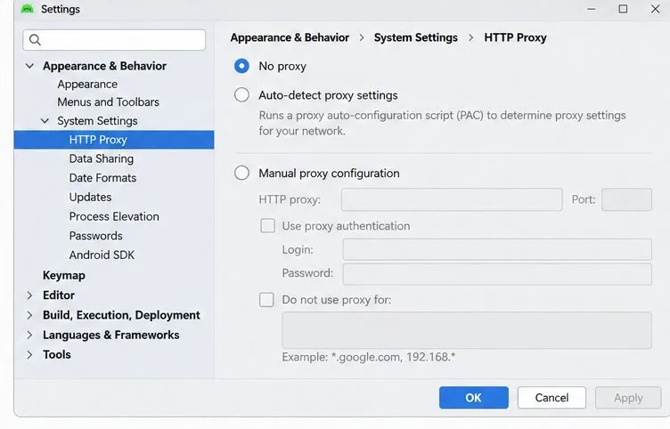Expand the Tools section chevron
This screenshot has height=429, width=670.
click(x=29, y=355)
